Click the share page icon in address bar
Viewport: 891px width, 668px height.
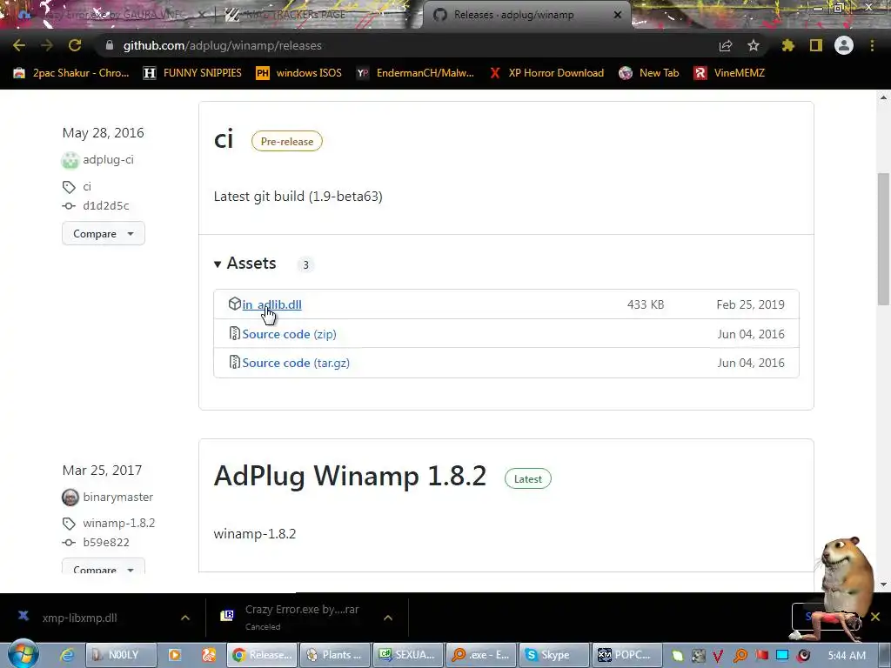click(x=726, y=45)
